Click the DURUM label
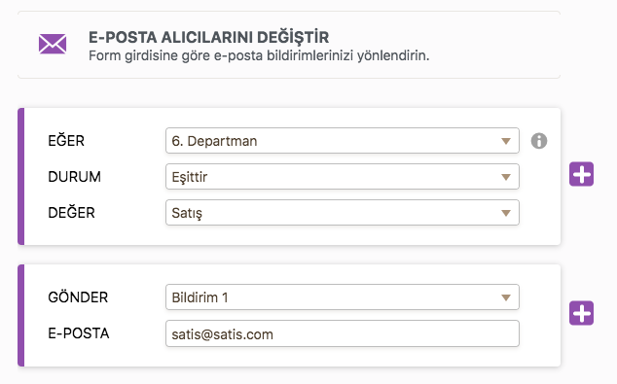 pyautogui.click(x=74, y=177)
